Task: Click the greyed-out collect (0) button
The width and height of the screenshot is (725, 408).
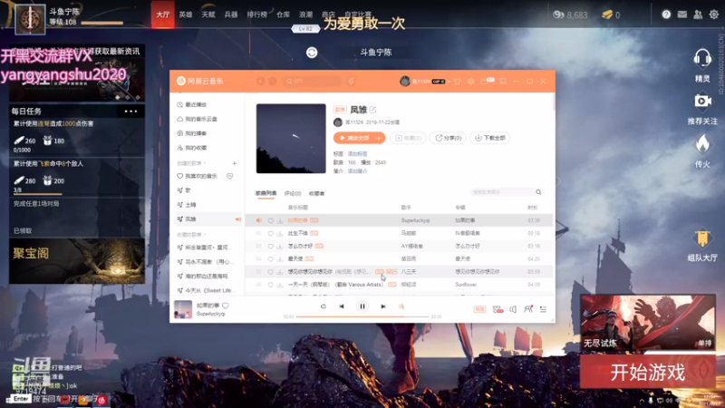Action: click(x=408, y=138)
